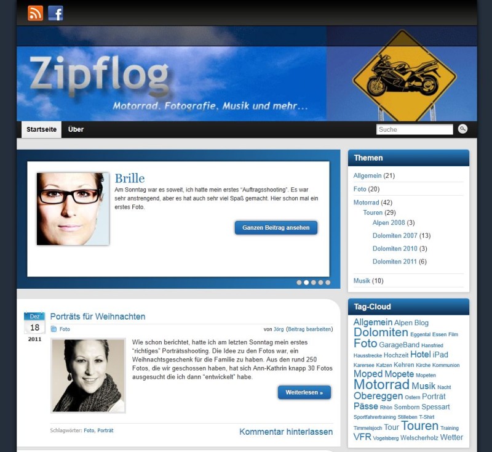
Task: Select the last slider pagination dot
Action: coord(328,283)
